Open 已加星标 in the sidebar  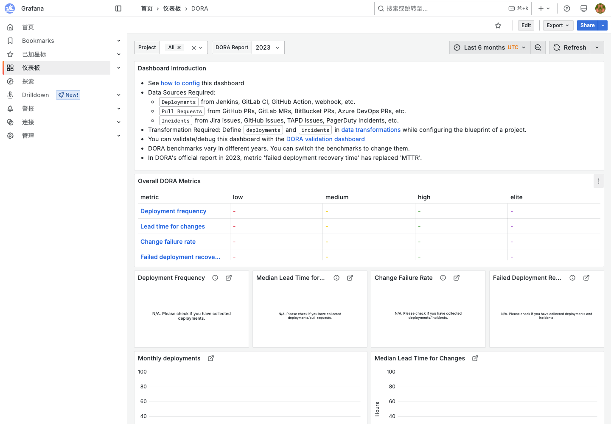(x=34, y=54)
